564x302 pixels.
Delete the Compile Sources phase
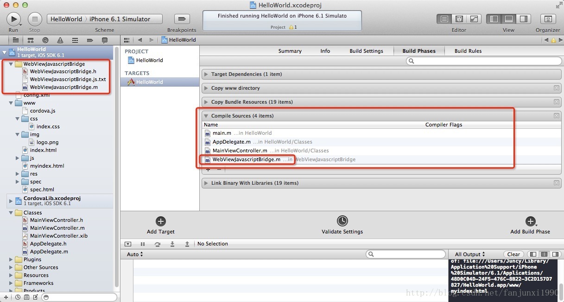[x=557, y=116]
